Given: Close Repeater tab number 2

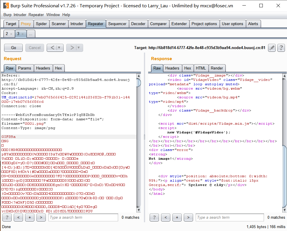Looking at the screenshot, I should point(11,34).
